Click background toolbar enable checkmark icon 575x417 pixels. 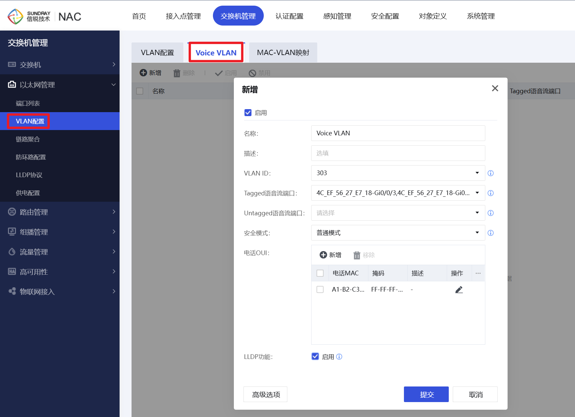[219, 73]
